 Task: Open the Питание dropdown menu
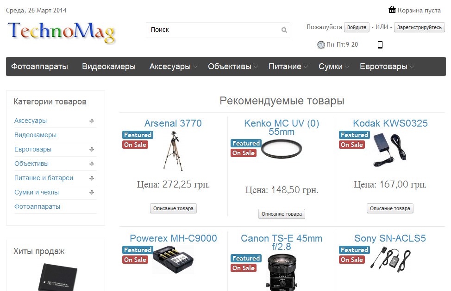[286, 66]
